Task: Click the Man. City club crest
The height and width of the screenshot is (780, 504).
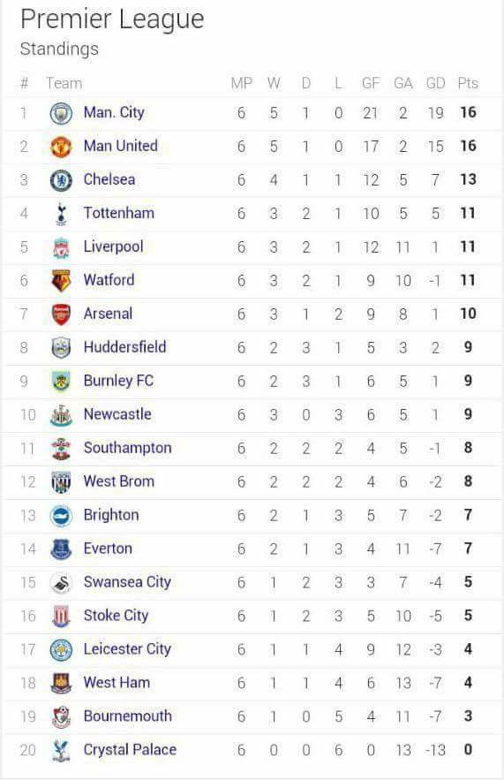Action: (61, 113)
